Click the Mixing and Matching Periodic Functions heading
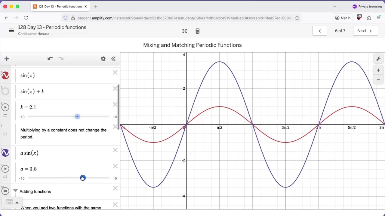 [x=192, y=45]
